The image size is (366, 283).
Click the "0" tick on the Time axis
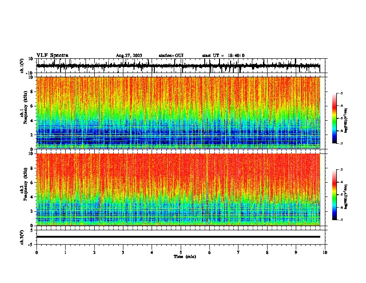tap(37, 252)
